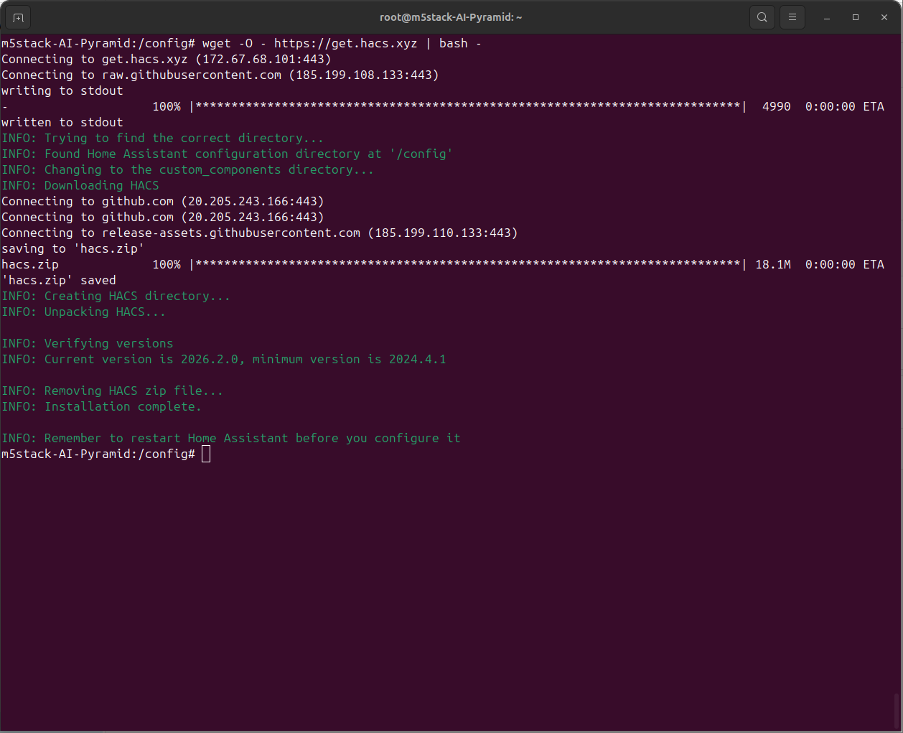903x733 pixels.
Task: Click the release-assets.githubusercontent.com hostname
Action: [231, 233]
